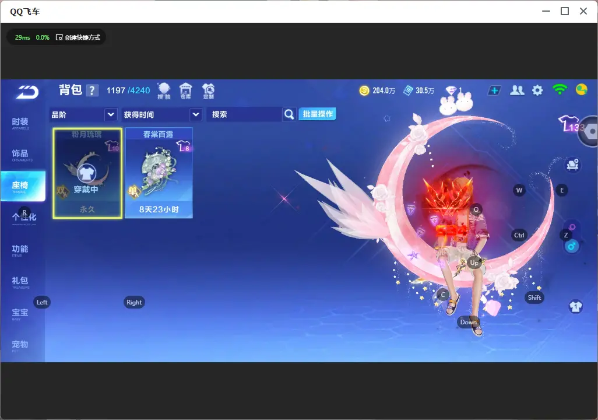Click the 批量操作 batch operation button
The width and height of the screenshot is (598, 420).
317,114
